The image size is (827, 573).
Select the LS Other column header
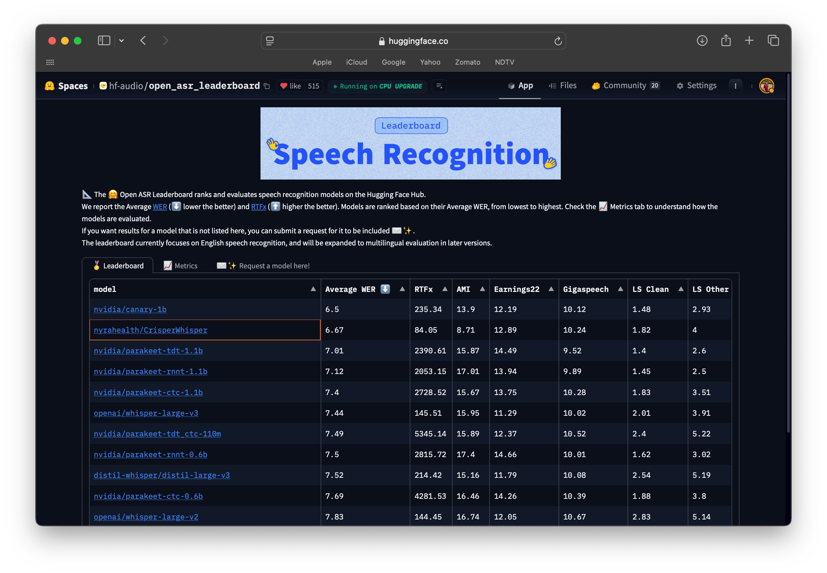click(x=710, y=289)
